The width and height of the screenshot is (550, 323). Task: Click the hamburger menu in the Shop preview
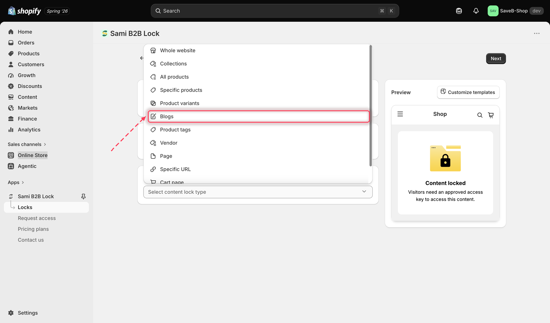coord(400,114)
